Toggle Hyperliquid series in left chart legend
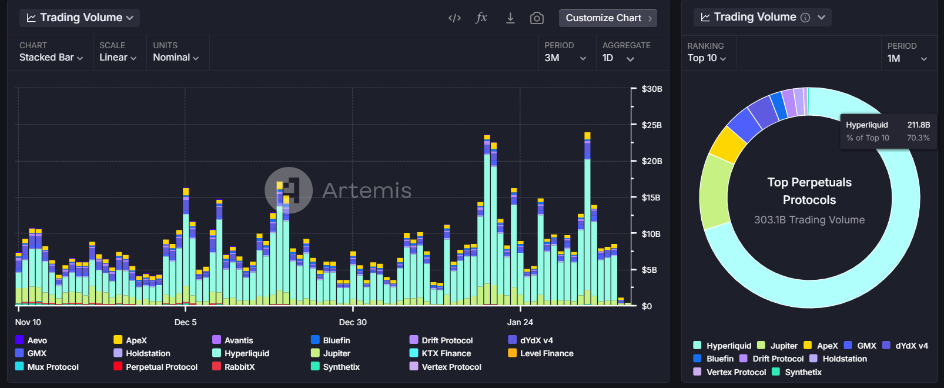Image resolution: width=944 pixels, height=388 pixels. pos(246,353)
